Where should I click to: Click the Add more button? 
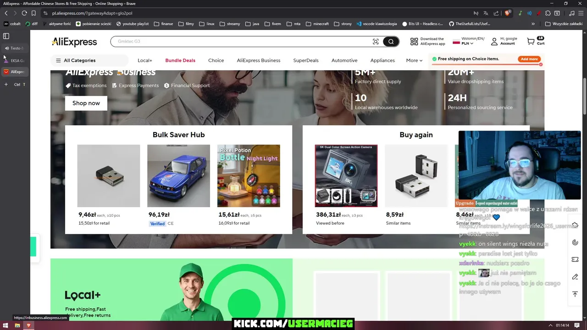529,59
